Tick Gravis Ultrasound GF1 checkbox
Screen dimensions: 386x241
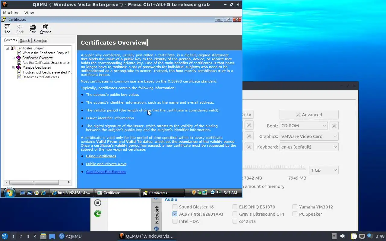pyautogui.click(x=235, y=214)
